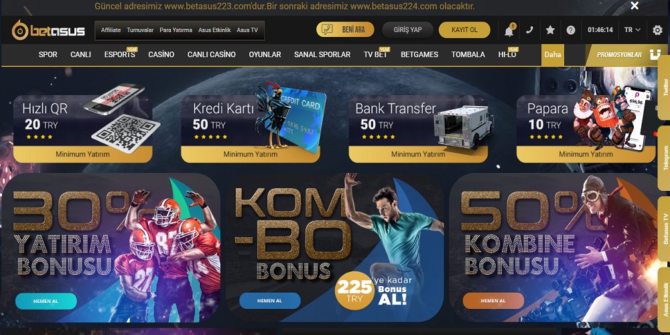670x335 pixels.
Task: Open the SPOR section
Action: [x=48, y=55]
